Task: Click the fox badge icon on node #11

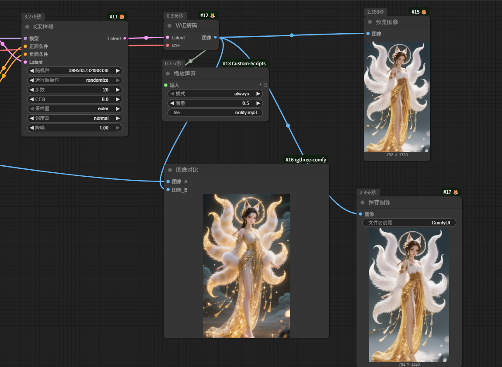Action: [122, 17]
